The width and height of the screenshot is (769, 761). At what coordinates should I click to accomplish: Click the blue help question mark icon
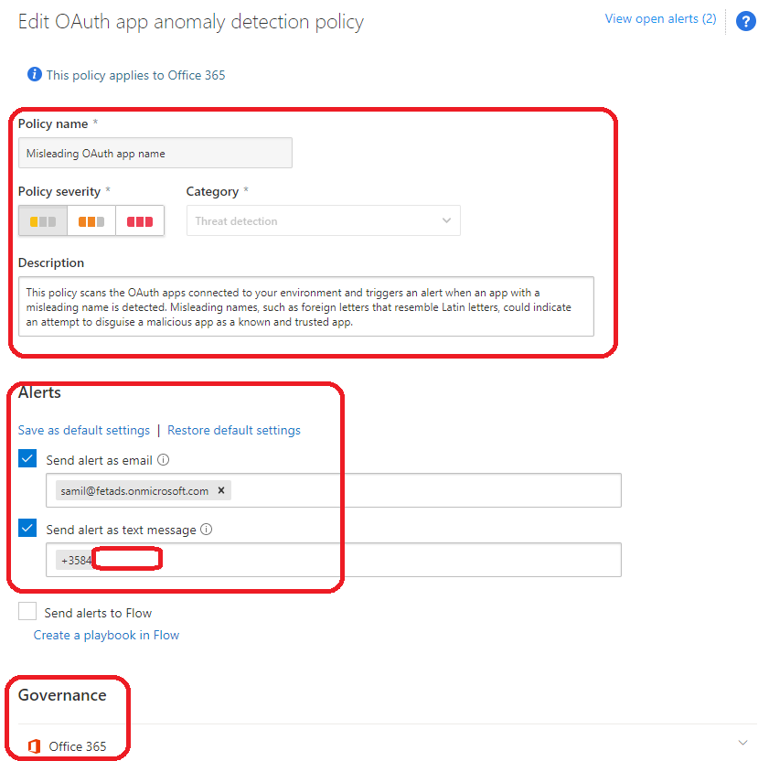tap(745, 20)
